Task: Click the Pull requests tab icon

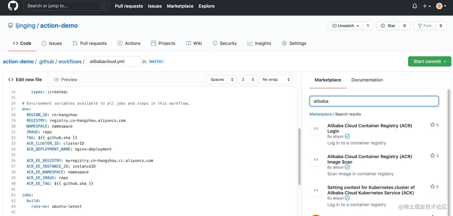Action: click(x=75, y=43)
